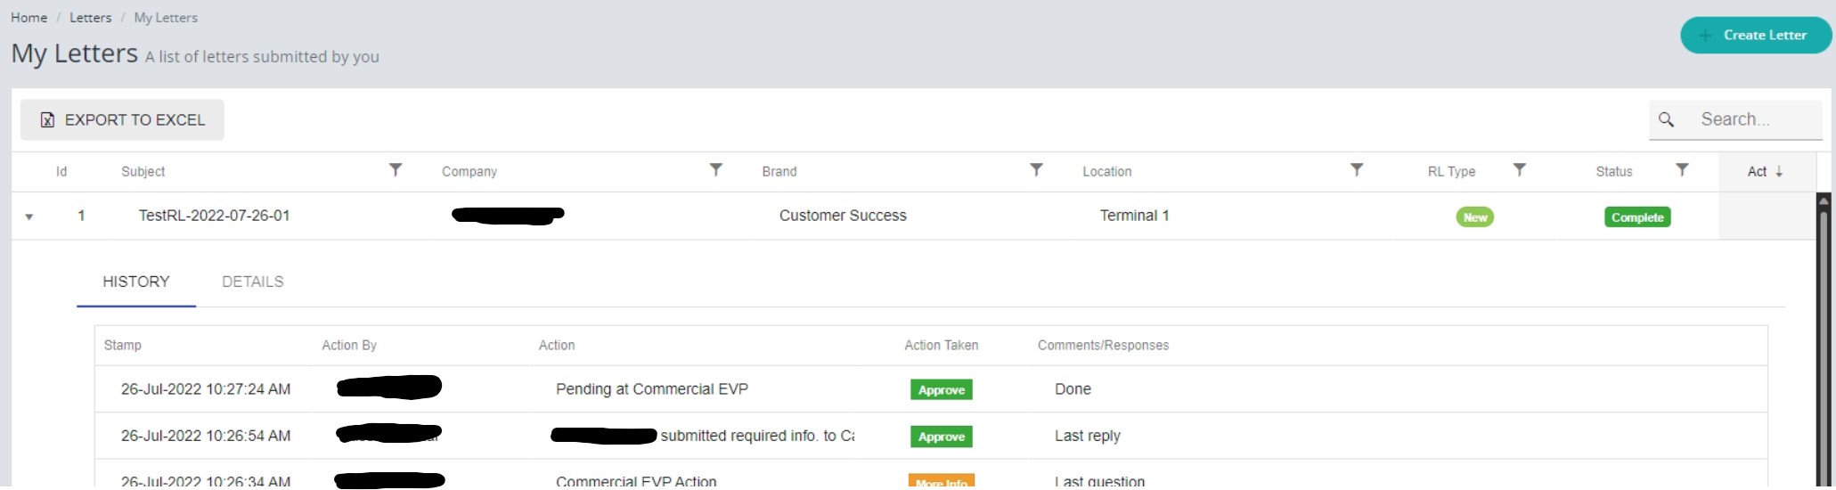Open the Letters breadcrumb link
Screen dimensions: 1836x490
pyautogui.click(x=90, y=18)
